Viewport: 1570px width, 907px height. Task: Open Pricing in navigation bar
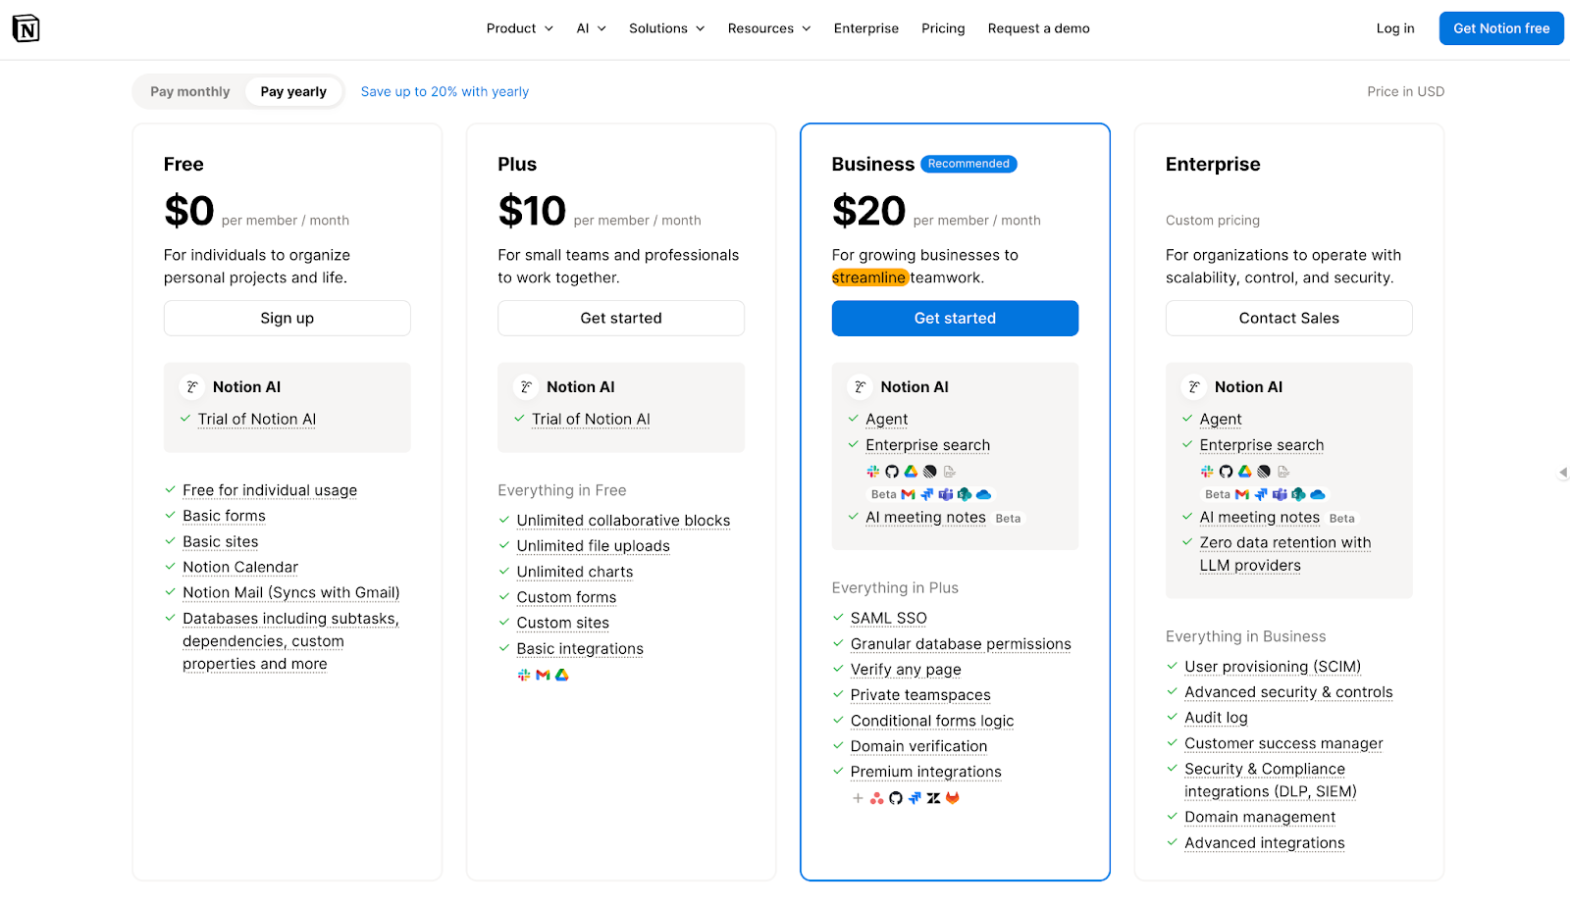(943, 28)
